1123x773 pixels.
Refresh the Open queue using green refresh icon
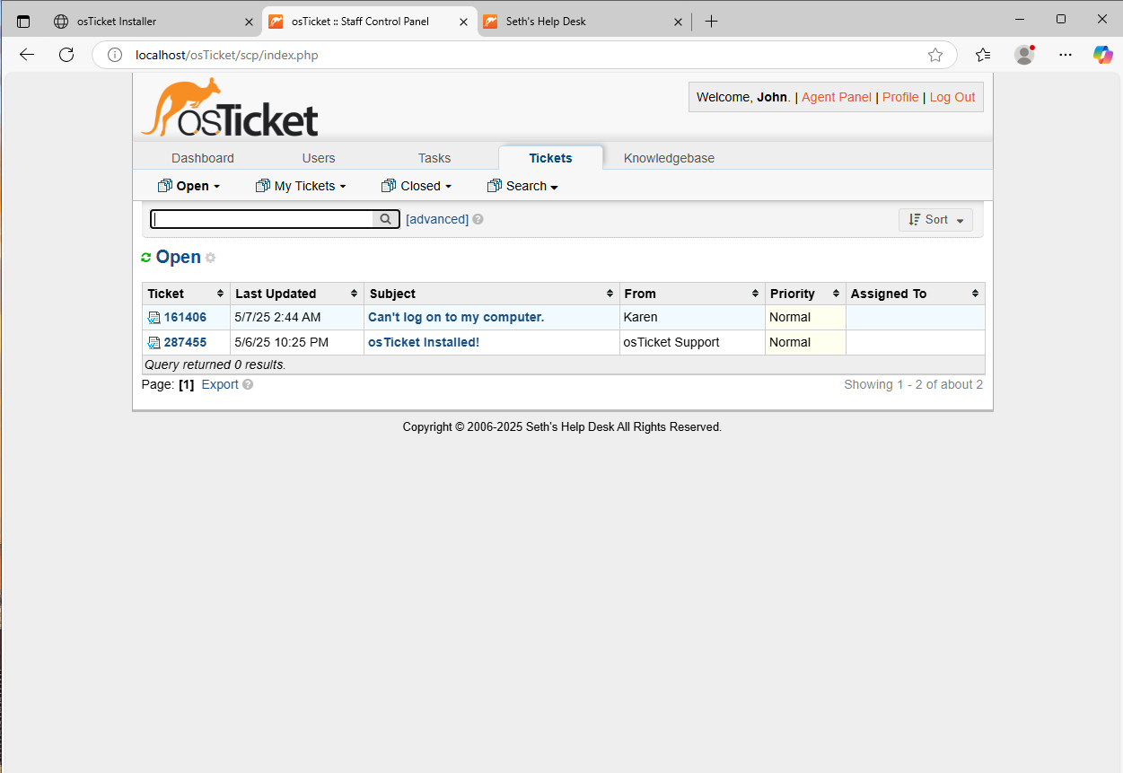point(146,257)
